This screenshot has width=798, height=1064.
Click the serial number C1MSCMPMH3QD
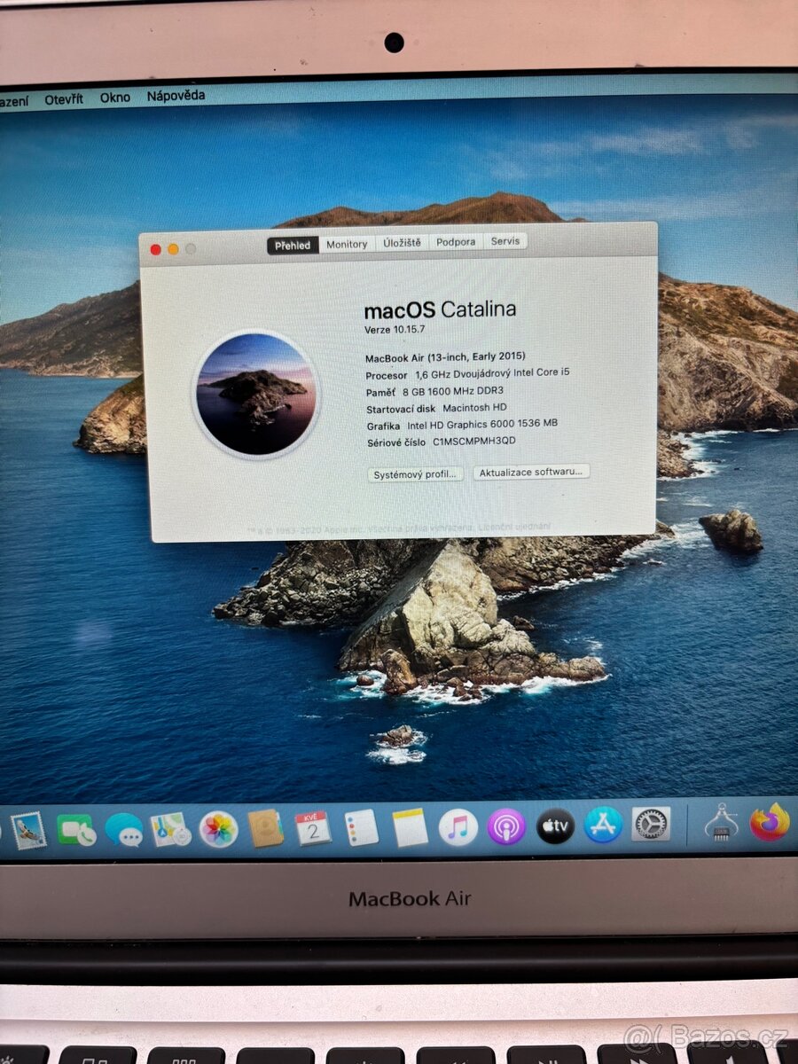click(474, 441)
